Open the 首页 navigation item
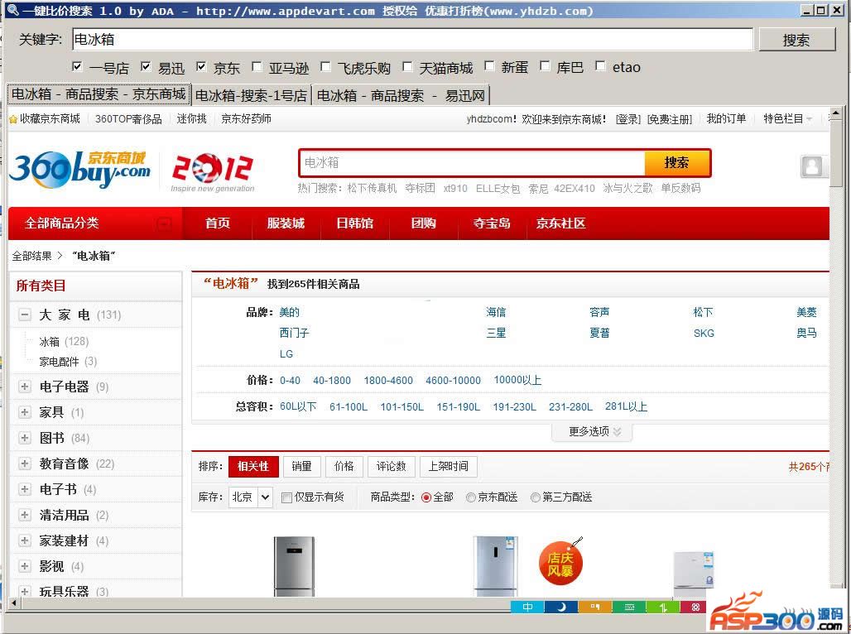The image size is (851, 634). tap(218, 223)
